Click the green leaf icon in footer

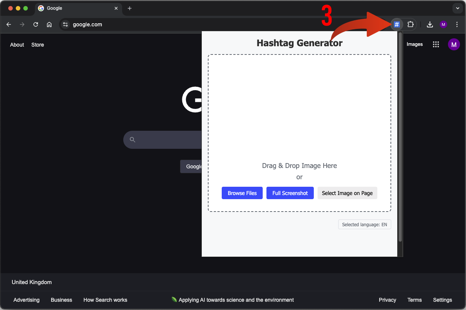174,299
